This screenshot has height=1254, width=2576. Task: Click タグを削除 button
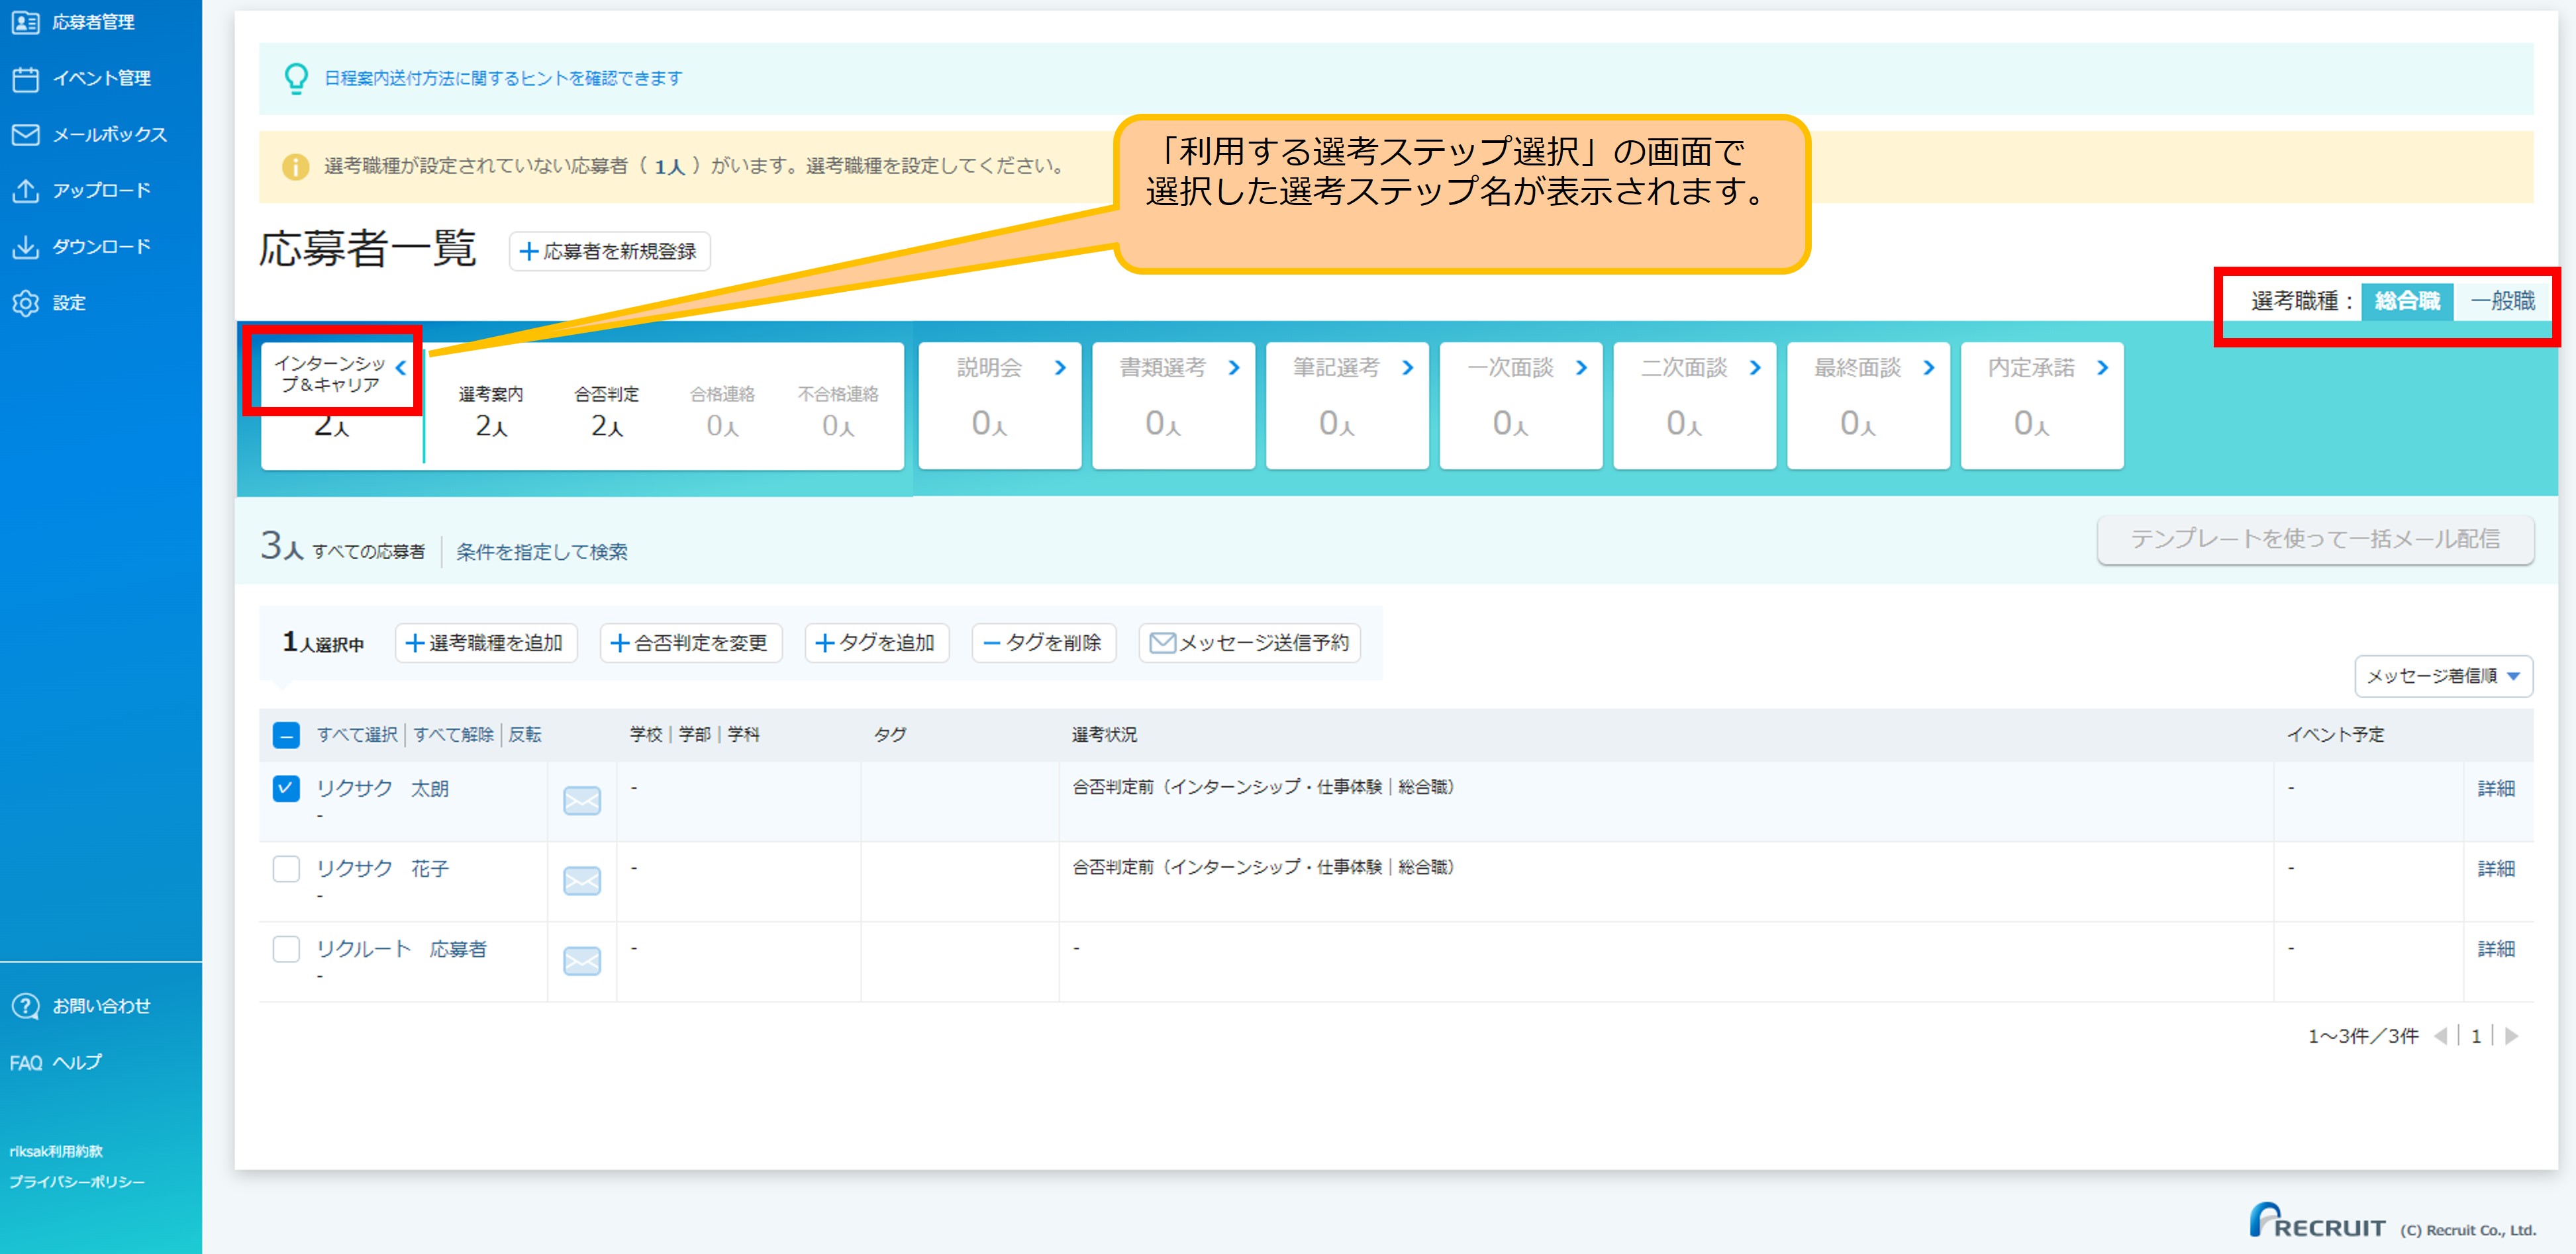click(1043, 643)
